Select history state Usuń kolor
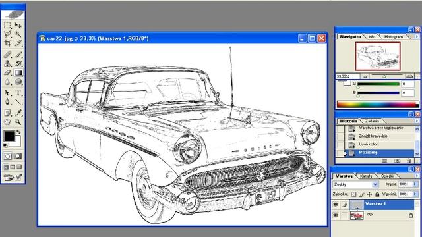The height and width of the screenshot is (237, 422). click(380, 144)
